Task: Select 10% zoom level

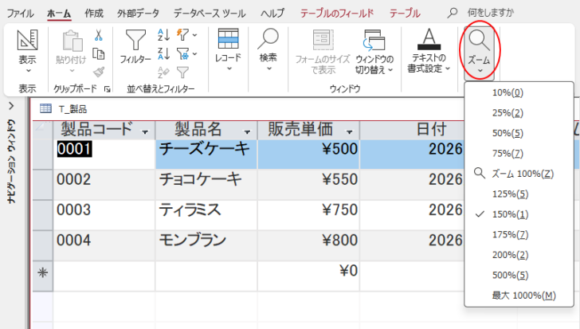Action: [x=519, y=92]
